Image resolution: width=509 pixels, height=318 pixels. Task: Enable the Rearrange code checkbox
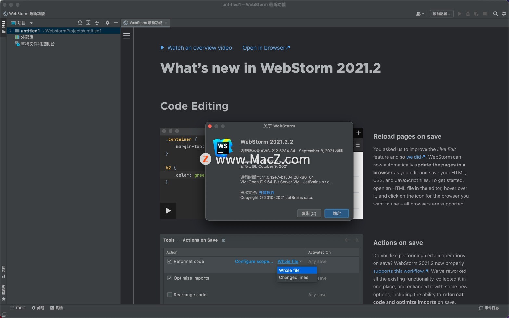[170, 295]
